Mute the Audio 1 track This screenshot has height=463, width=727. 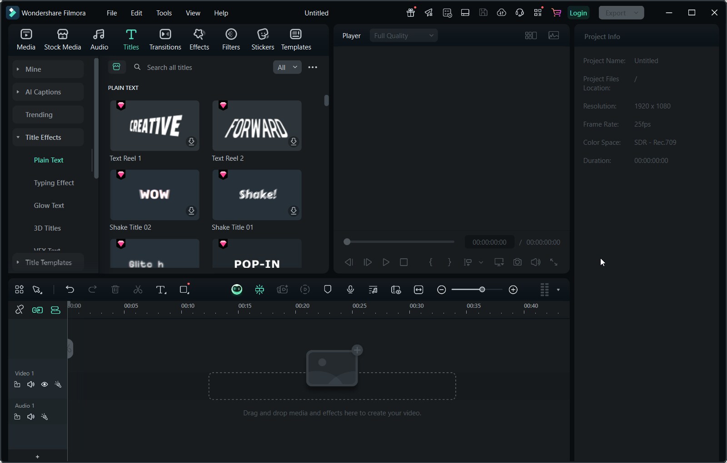31,417
